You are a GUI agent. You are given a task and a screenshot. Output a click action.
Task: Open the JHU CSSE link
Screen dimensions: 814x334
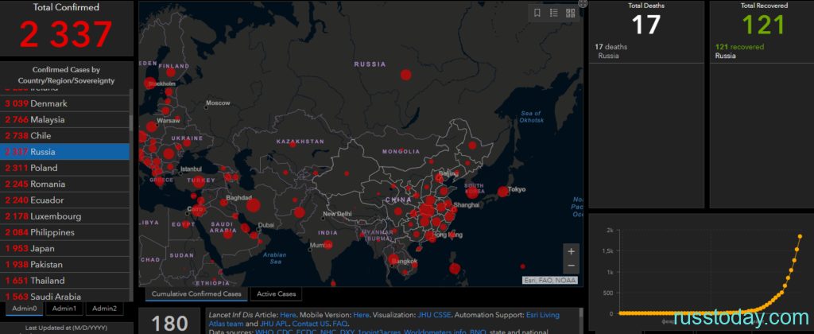point(434,315)
